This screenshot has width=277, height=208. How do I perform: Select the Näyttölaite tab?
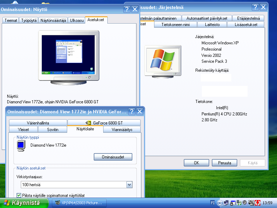click(85, 129)
